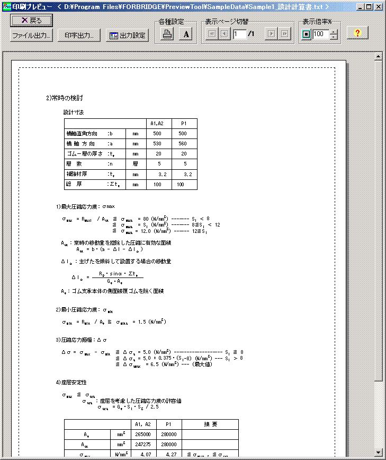The image size is (386, 460).
Task: Toggle the fit-to-window zoom icon
Action: coord(307,34)
